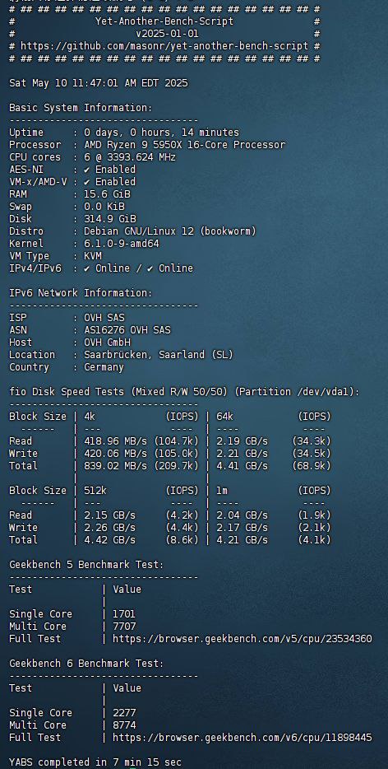Click the 1m read speed 2.04 GB/s
The height and width of the screenshot is (769, 388).
tap(242, 515)
